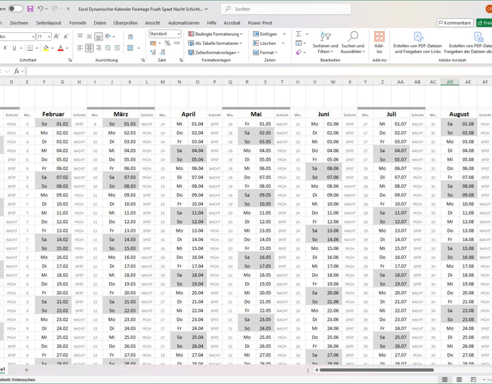492x384 pixels.
Task: Toggle the AutoSave switch in title bar
Action: (x=15, y=9)
